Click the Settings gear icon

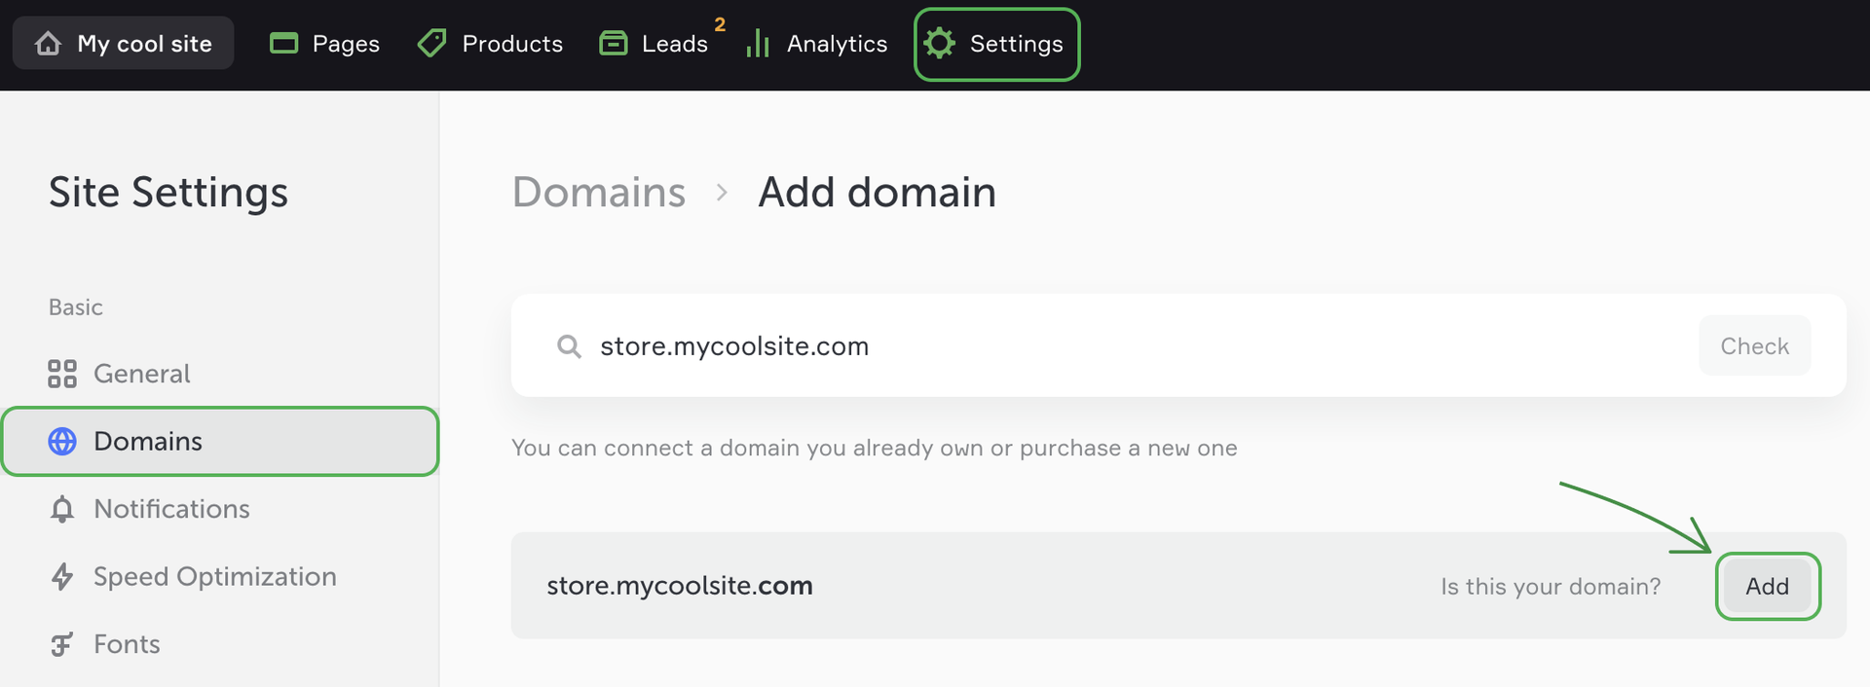940,44
